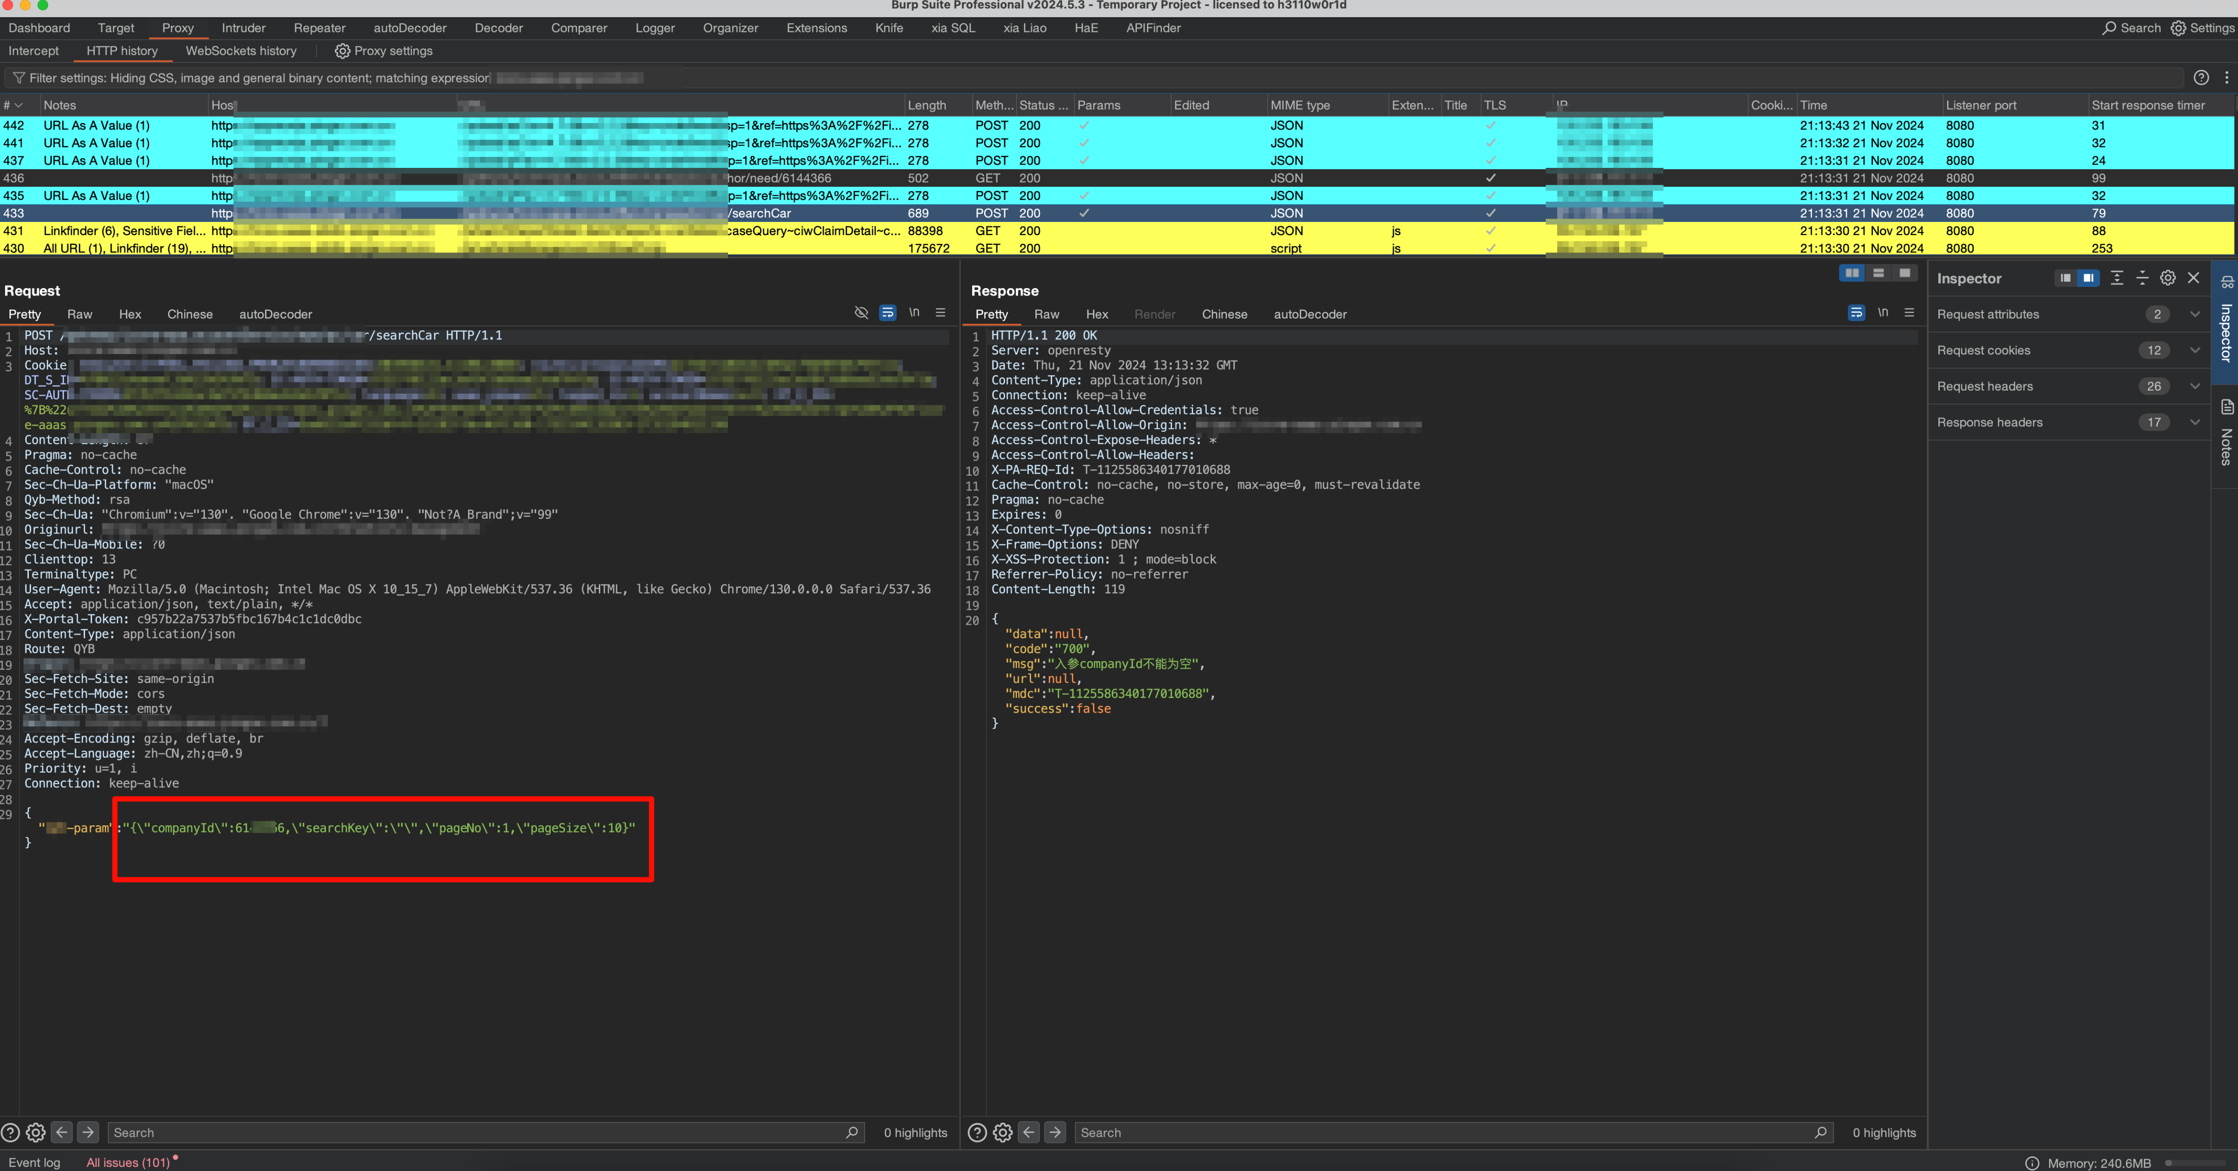This screenshot has height=1171, width=2238.
Task: Dock Inspector panel to the right
Action: [2087, 278]
